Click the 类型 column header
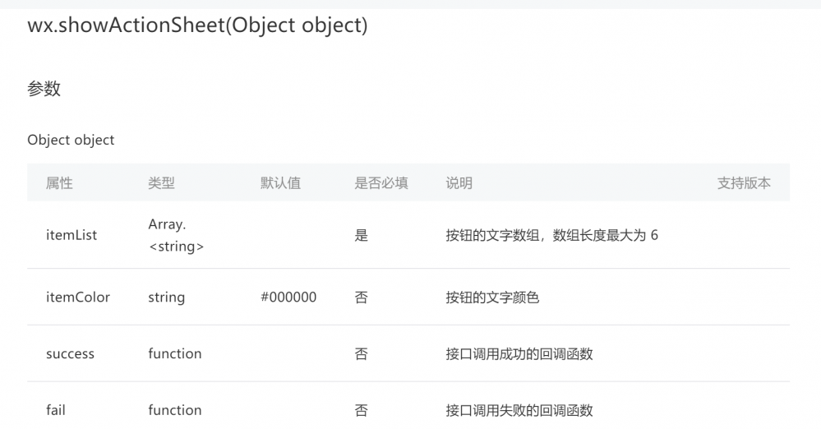Image resolution: width=821 pixels, height=429 pixels. (162, 183)
